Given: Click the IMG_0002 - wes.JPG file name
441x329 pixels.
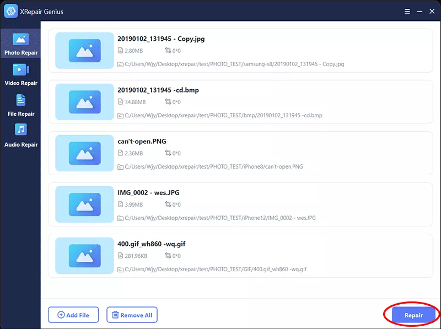Looking at the screenshot, I should 148,192.
